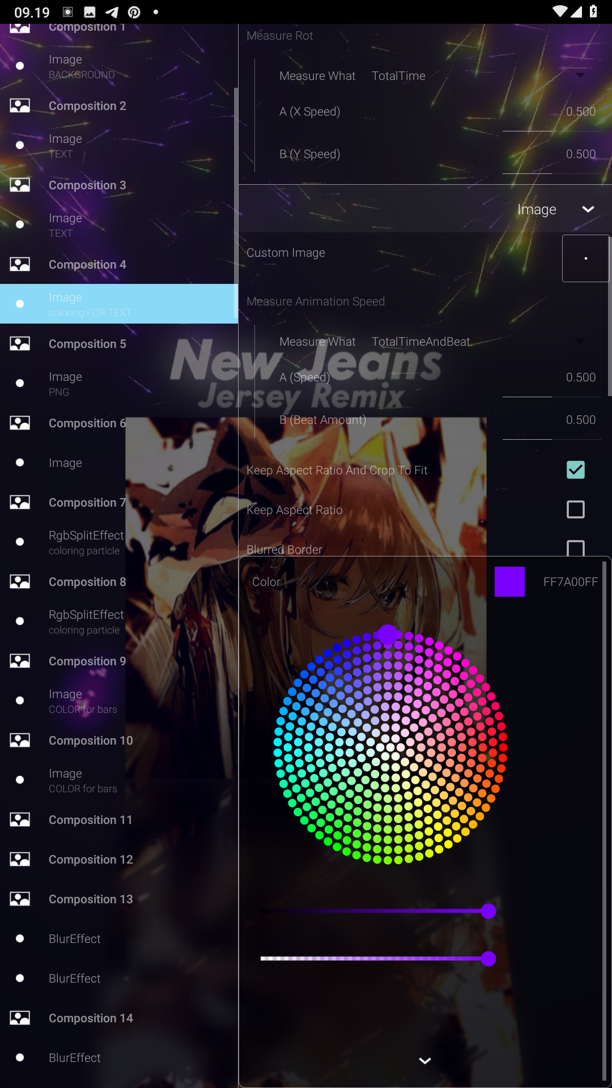Select Image COLOR for bars under Composition 10
This screenshot has height=1088, width=612.
pyautogui.click(x=119, y=780)
